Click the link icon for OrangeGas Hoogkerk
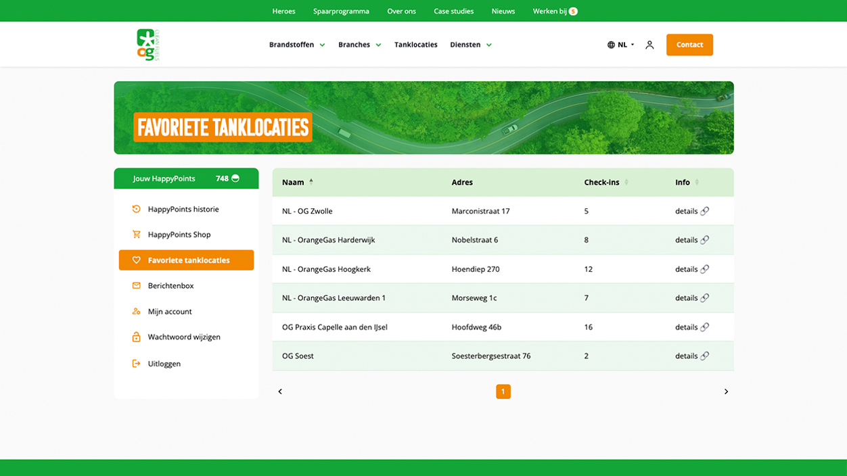This screenshot has height=476, width=847. [x=705, y=269]
